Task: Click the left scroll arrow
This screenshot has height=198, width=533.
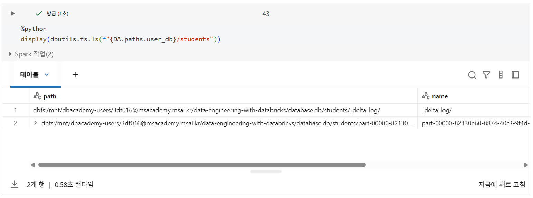Action: (x=33, y=165)
